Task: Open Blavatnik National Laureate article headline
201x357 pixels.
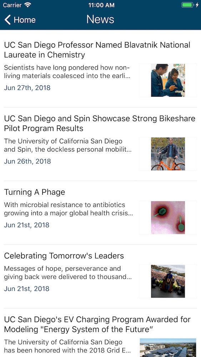Action: click(97, 50)
